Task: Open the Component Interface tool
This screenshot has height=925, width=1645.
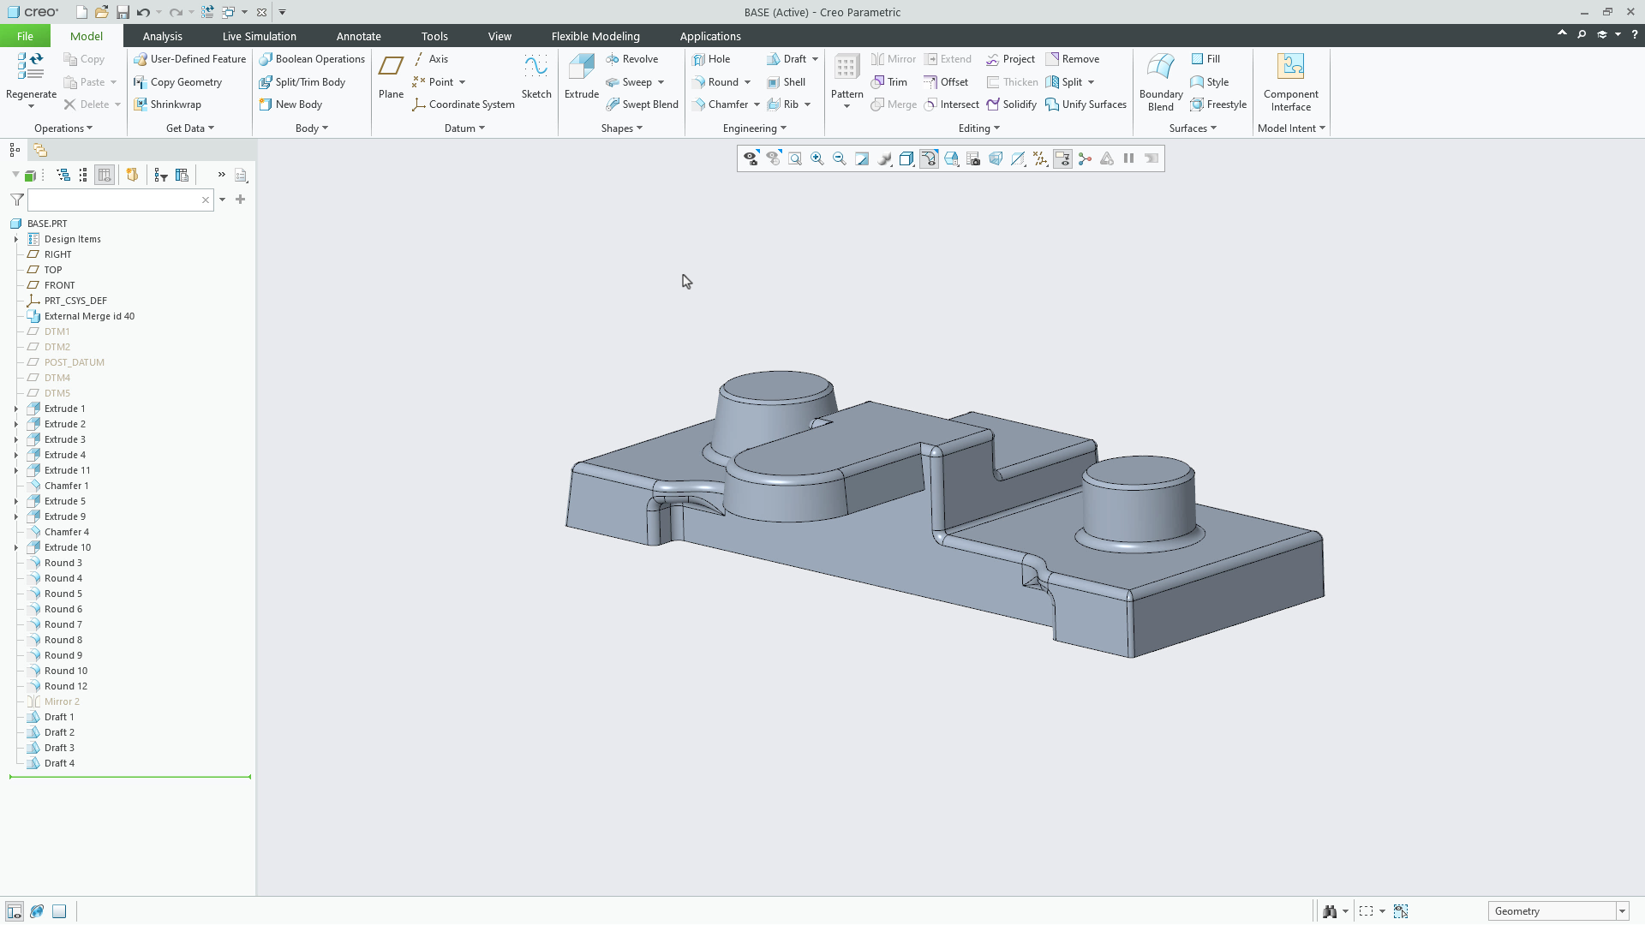Action: click(x=1290, y=81)
